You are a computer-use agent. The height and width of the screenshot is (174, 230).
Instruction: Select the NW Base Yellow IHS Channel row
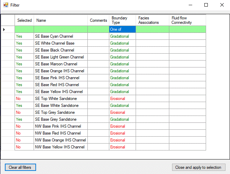coord(60,147)
